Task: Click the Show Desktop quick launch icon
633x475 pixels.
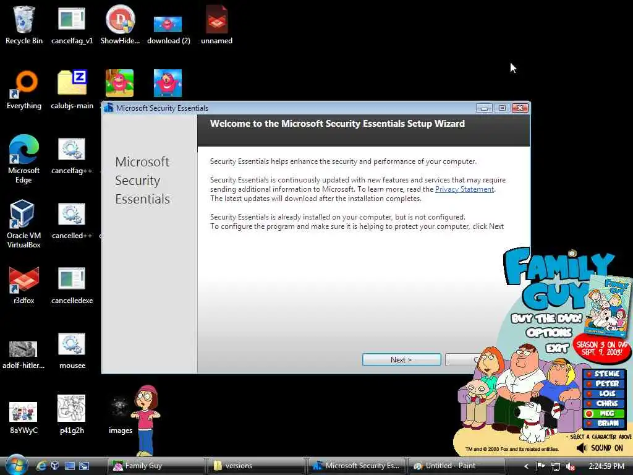Action: click(70, 466)
